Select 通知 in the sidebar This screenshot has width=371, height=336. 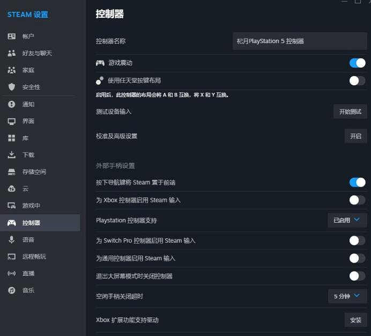(x=28, y=104)
